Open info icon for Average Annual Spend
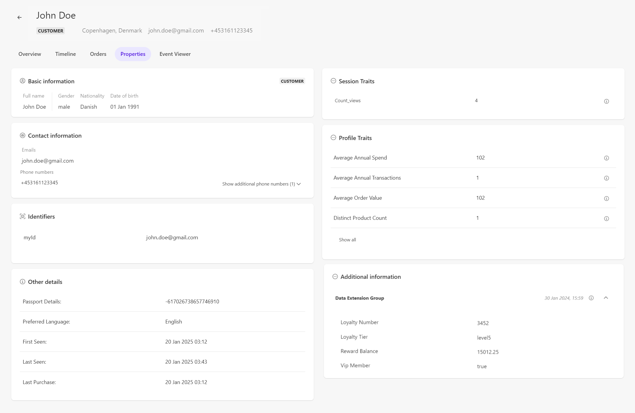 coord(606,158)
